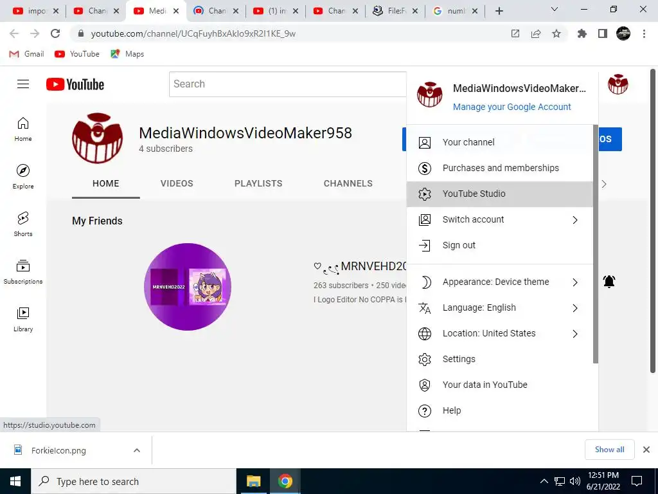Screen dimensions: 658x494
Task: Open the Gmail bookmark
Action: click(x=26, y=54)
